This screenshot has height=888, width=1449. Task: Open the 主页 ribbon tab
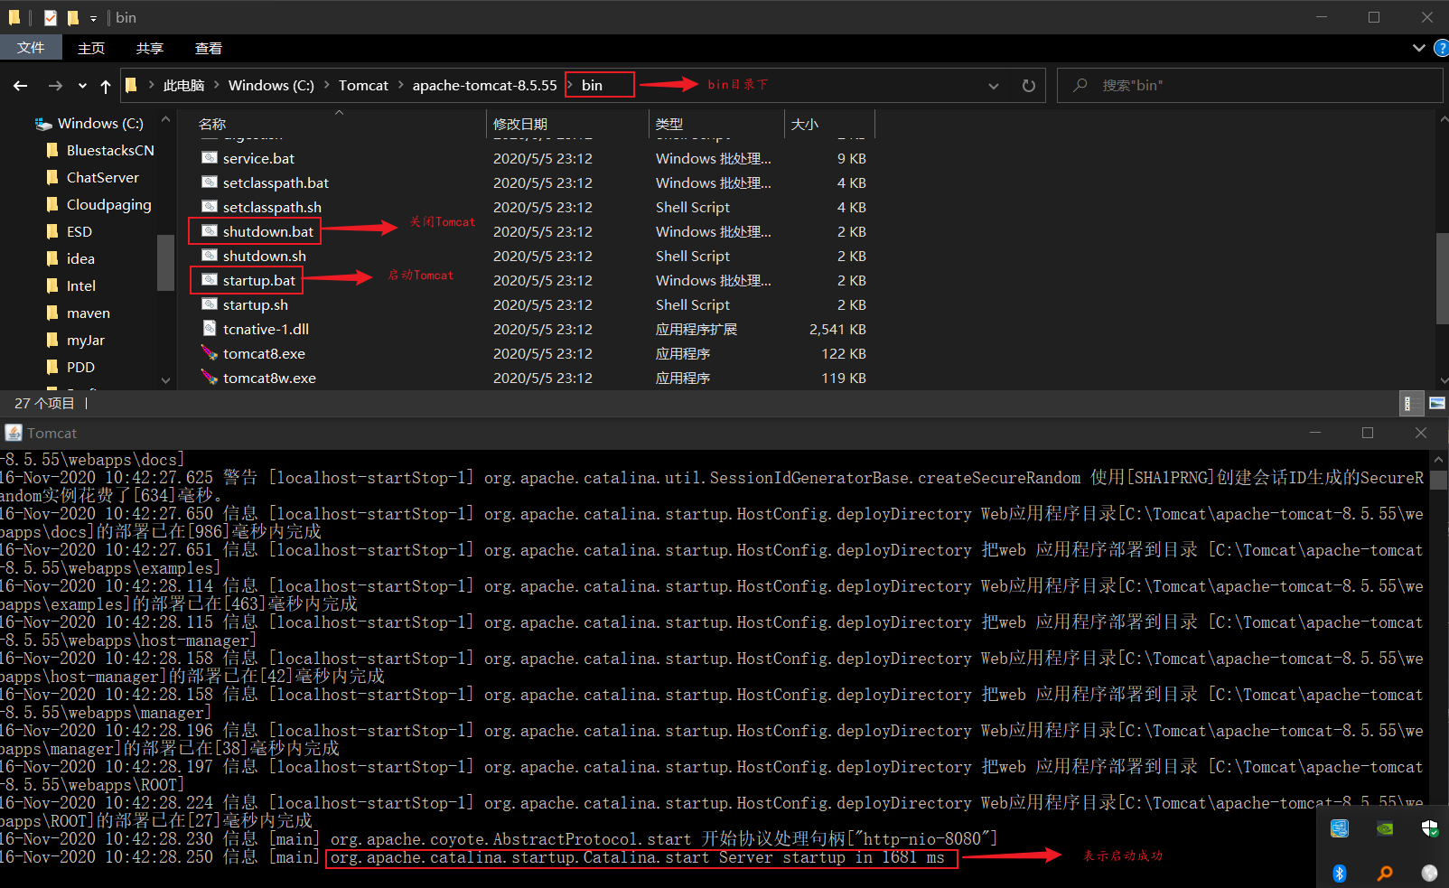pyautogui.click(x=91, y=48)
